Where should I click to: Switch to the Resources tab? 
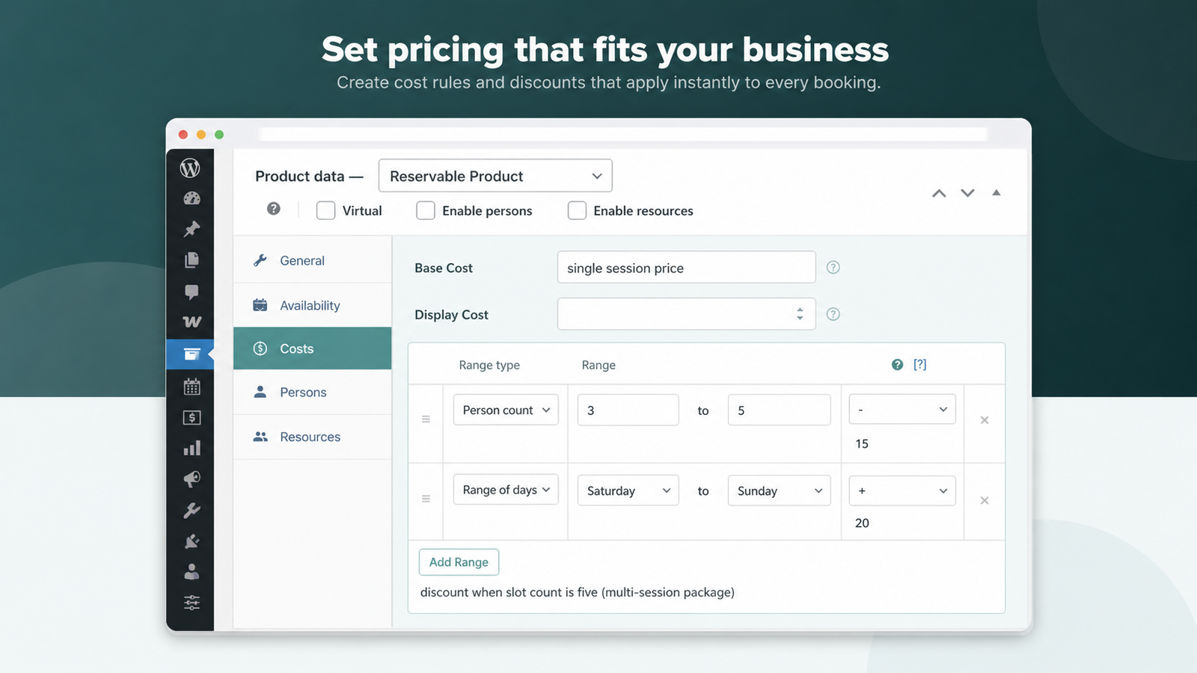[x=313, y=437]
